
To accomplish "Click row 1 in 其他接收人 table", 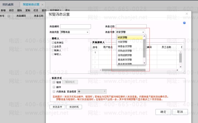I will (136, 53).
